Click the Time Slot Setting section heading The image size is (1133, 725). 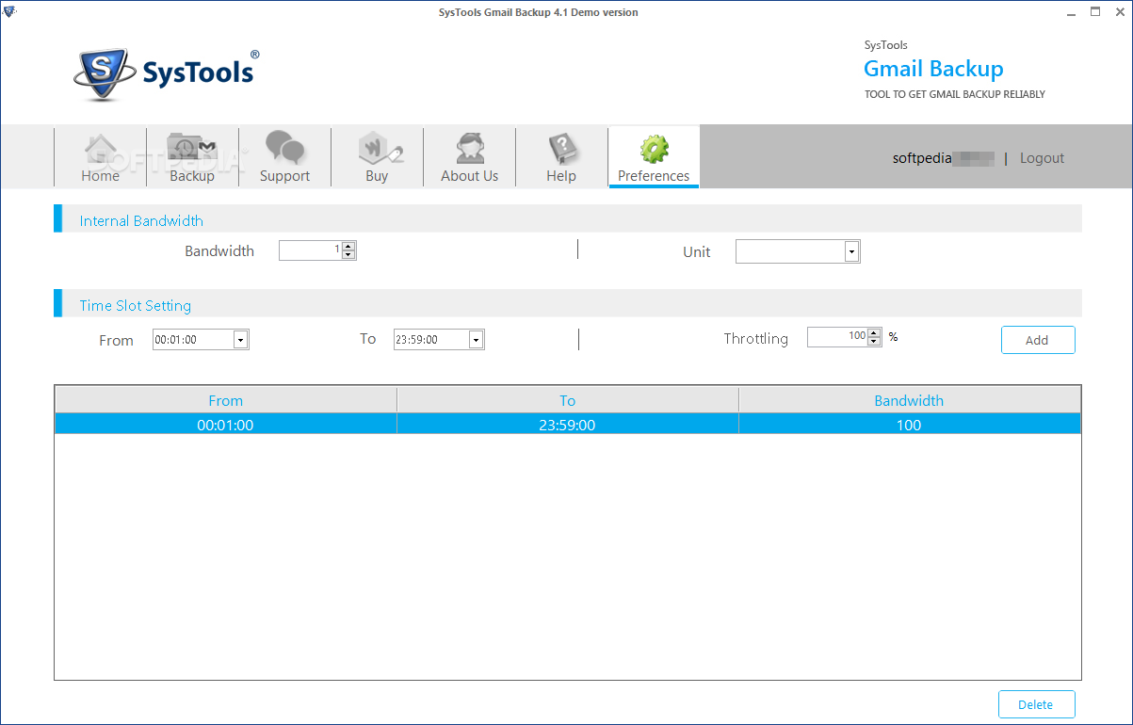[x=136, y=305]
